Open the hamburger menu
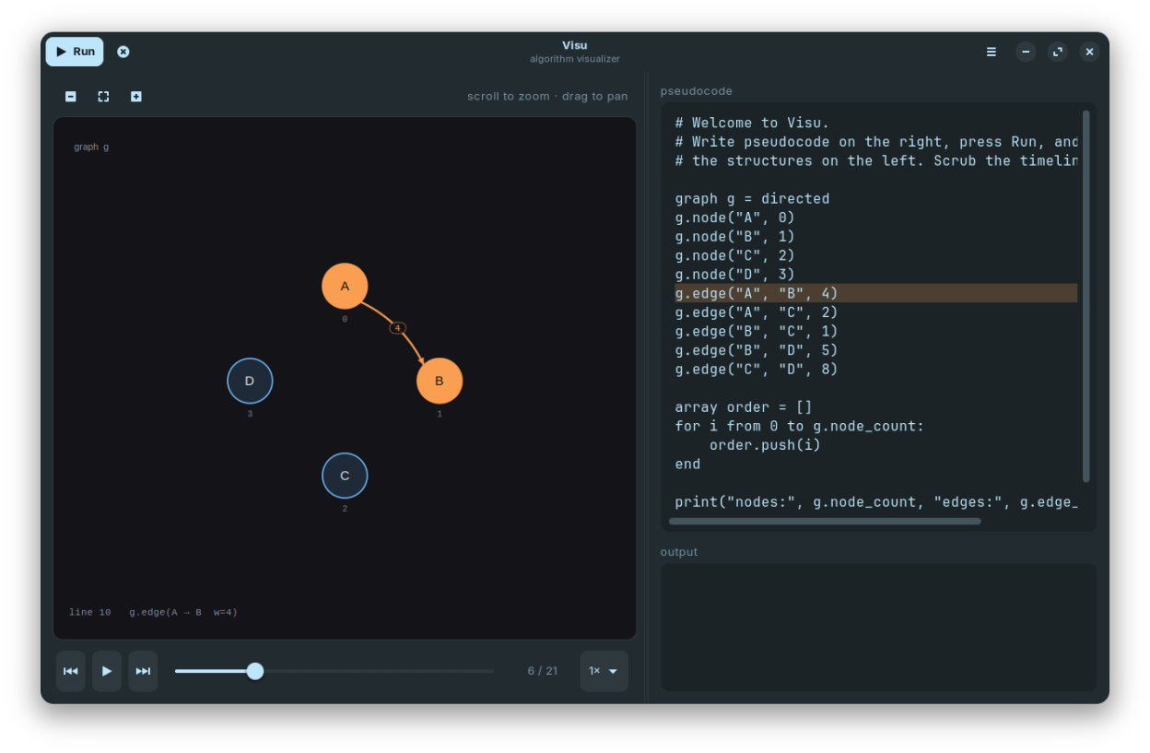Image resolution: width=1150 pixels, height=753 pixels. tap(992, 52)
